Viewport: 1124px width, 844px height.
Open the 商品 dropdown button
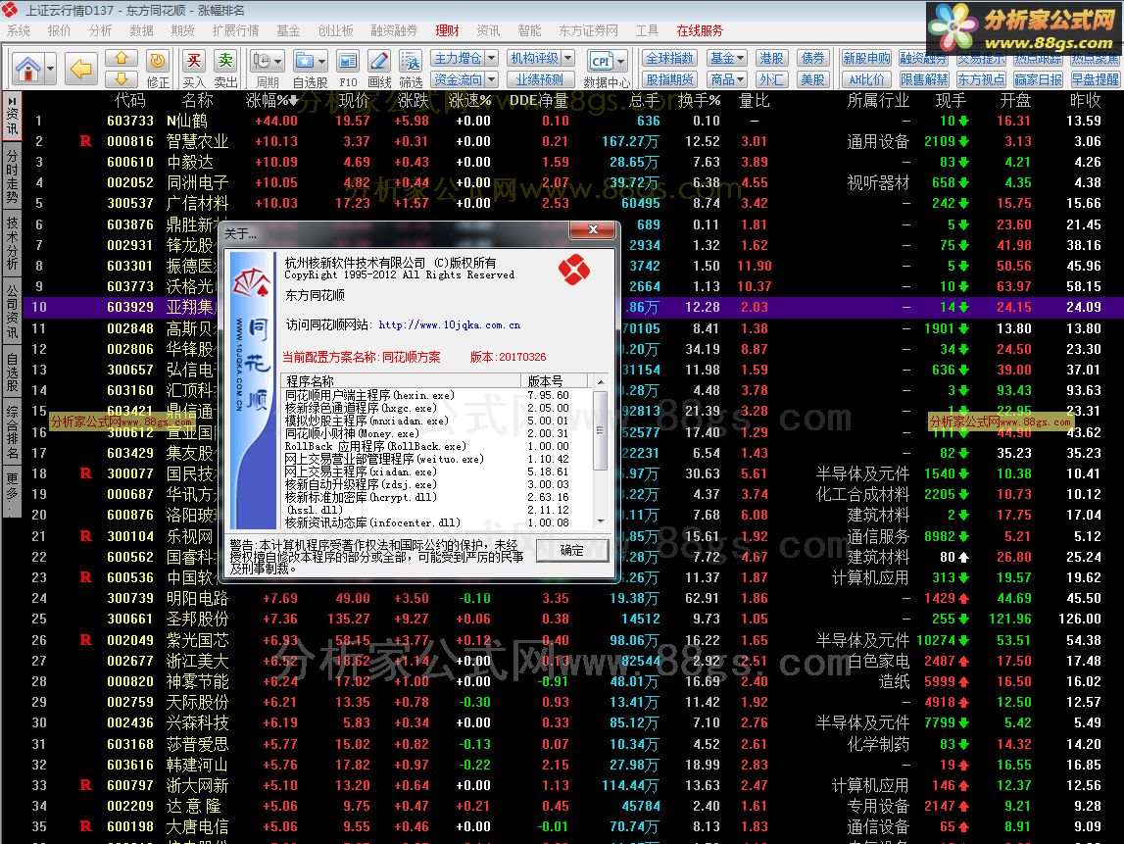727,79
